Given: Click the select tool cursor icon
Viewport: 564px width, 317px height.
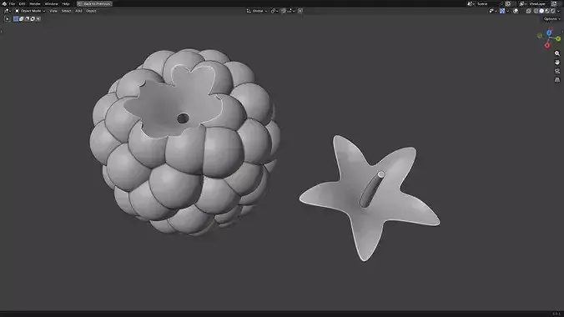Looking at the screenshot, I should (x=7, y=18).
